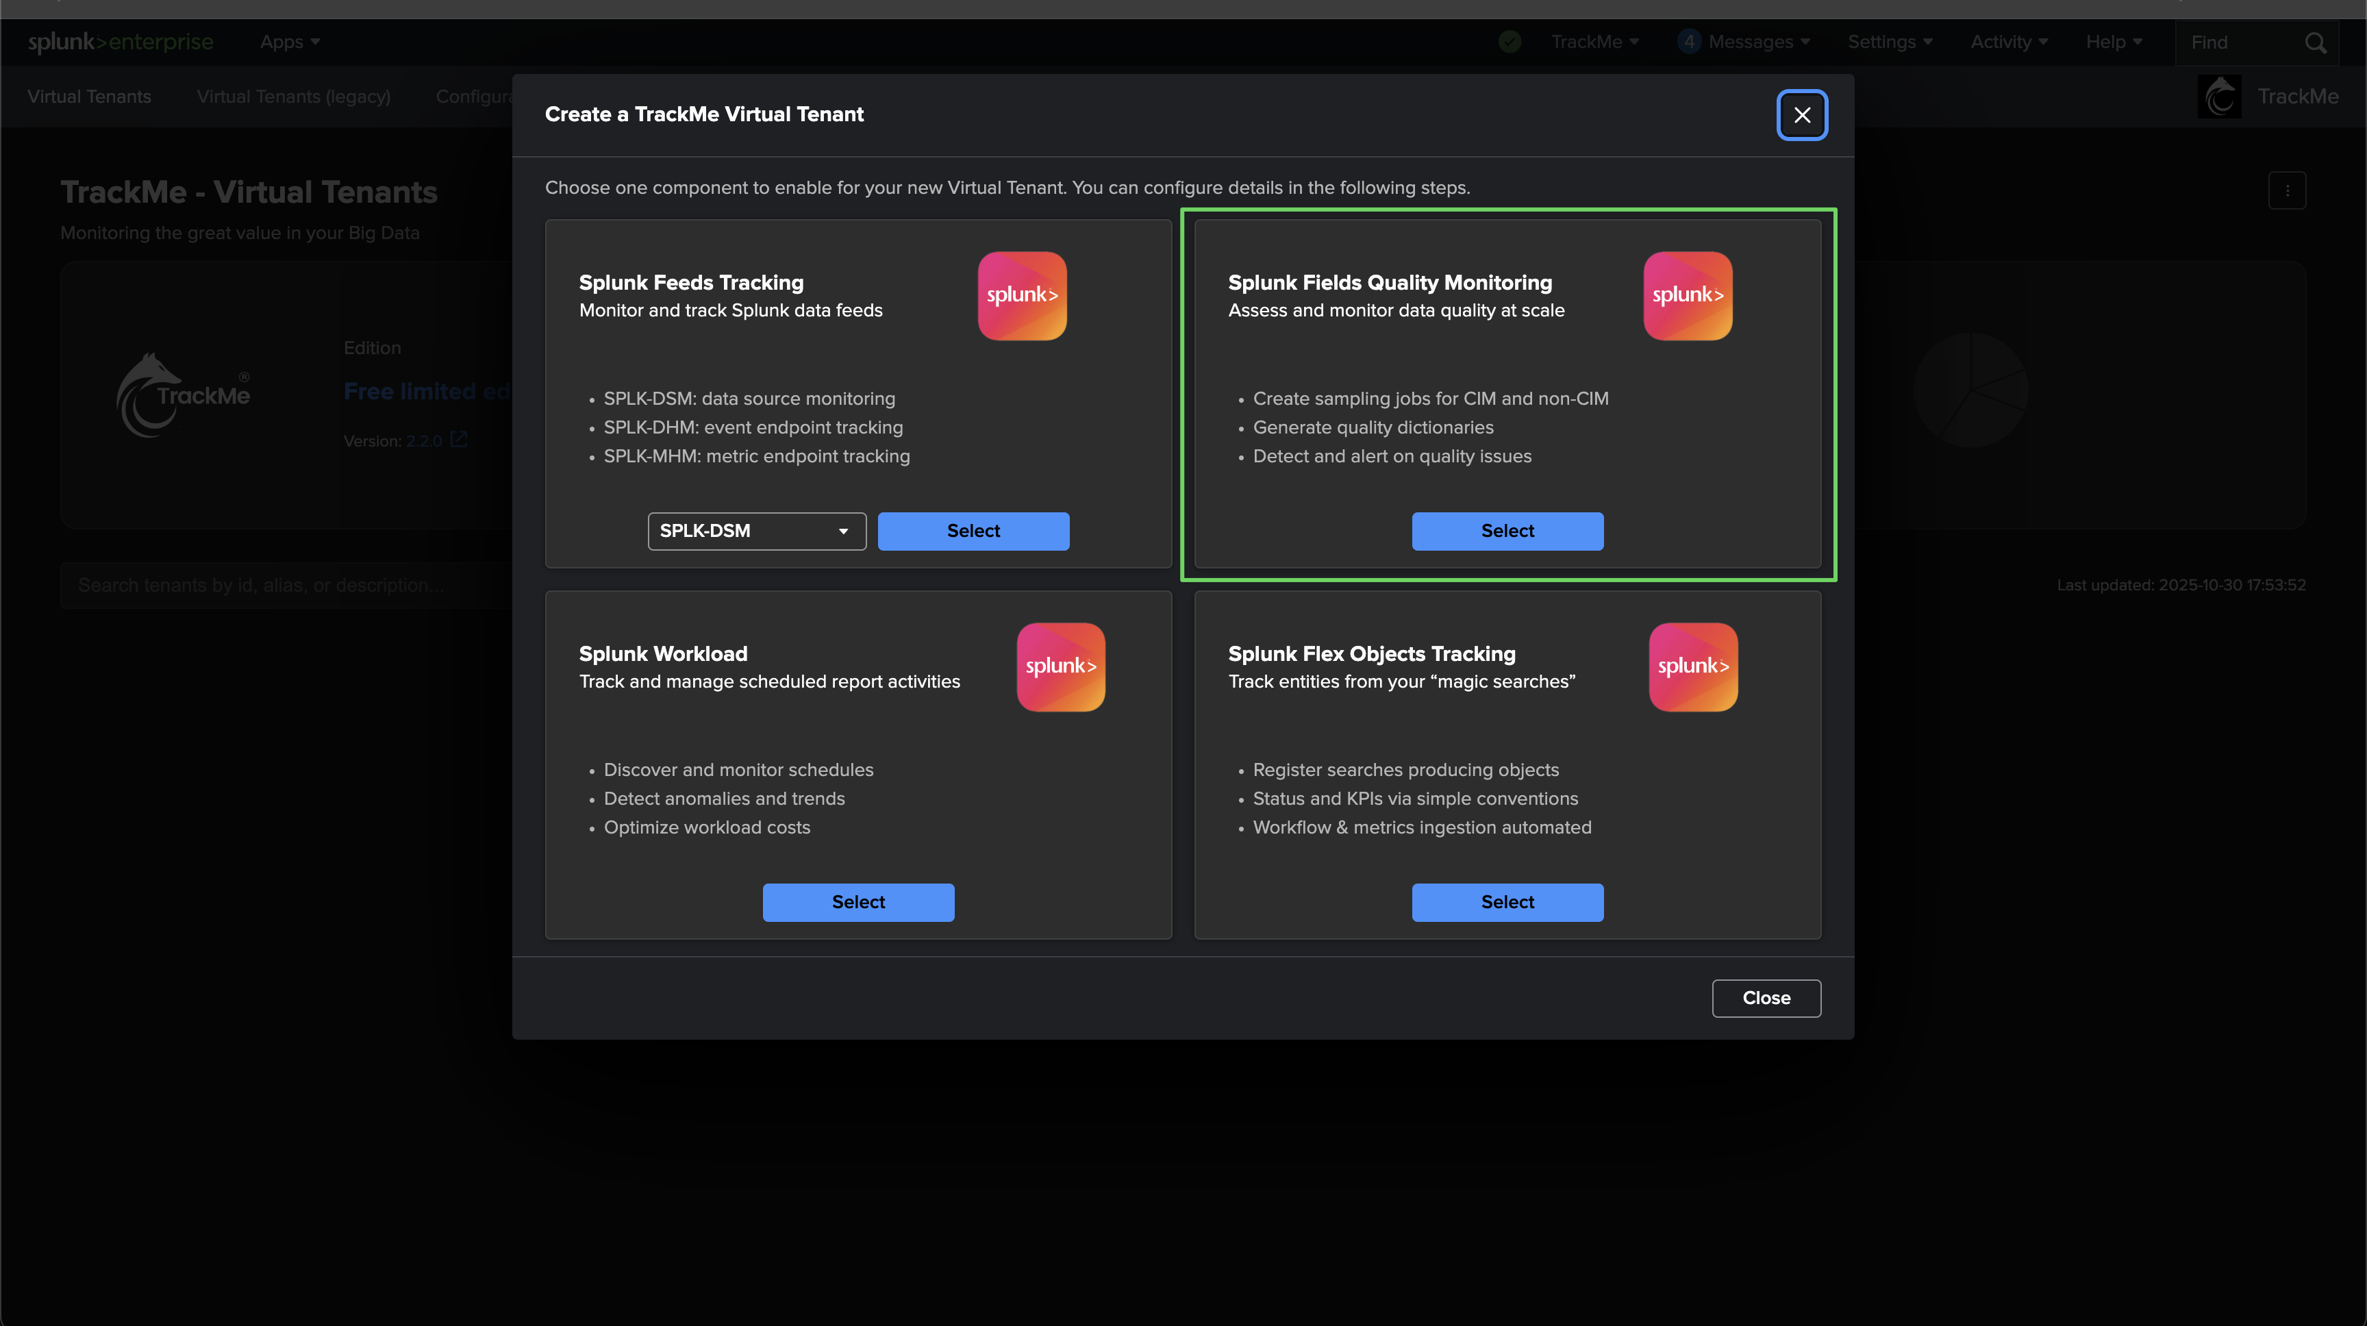Click the search magnifier icon in Find box
This screenshot has height=1326, width=2367.
2316,42
